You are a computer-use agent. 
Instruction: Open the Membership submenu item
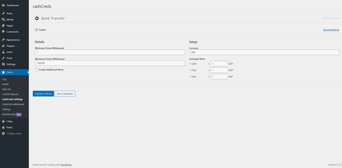pyautogui.click(x=9, y=114)
